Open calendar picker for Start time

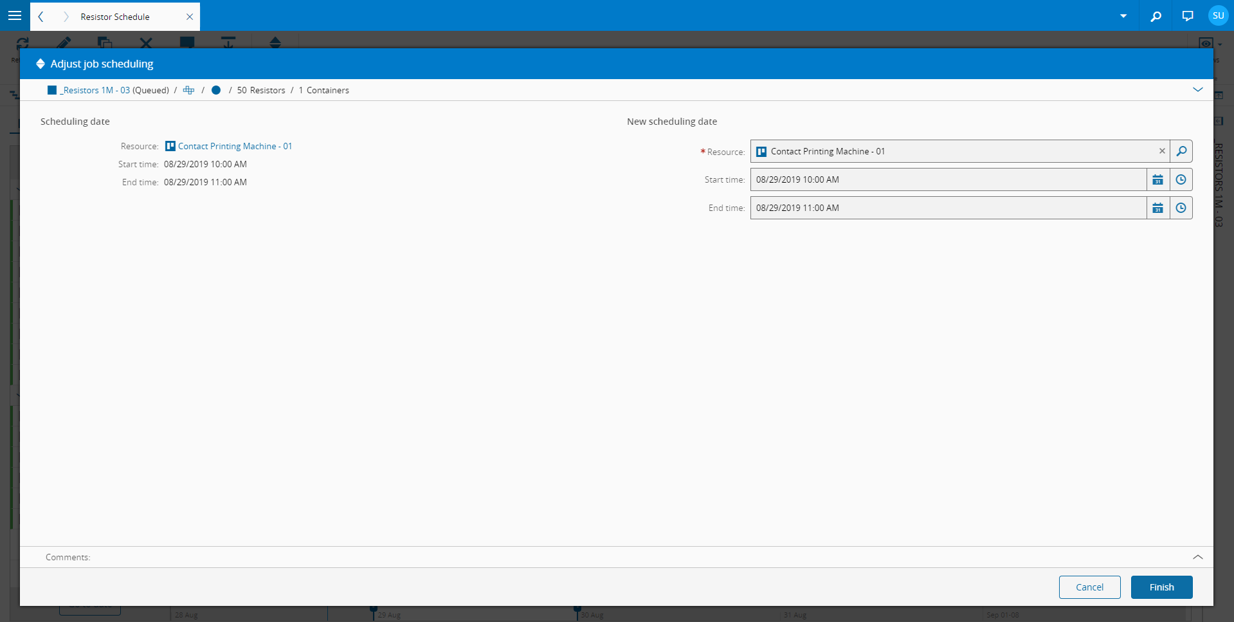tap(1157, 179)
